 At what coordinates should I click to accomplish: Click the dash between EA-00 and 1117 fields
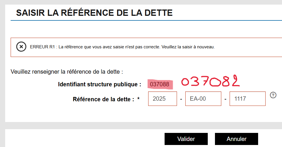(225, 99)
